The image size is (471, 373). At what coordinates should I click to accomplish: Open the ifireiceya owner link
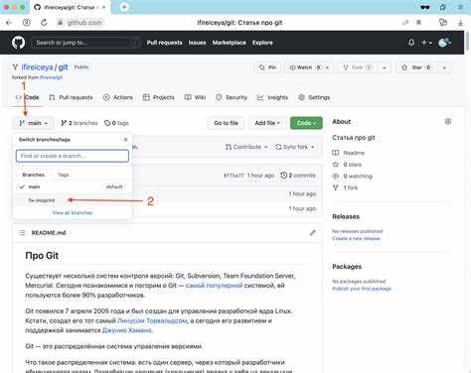pyautogui.click(x=37, y=67)
